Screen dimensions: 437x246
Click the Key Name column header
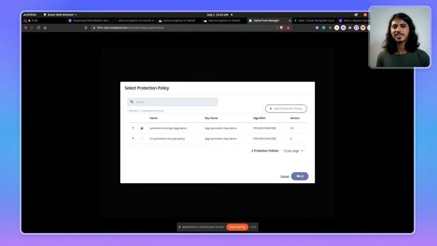click(x=211, y=118)
